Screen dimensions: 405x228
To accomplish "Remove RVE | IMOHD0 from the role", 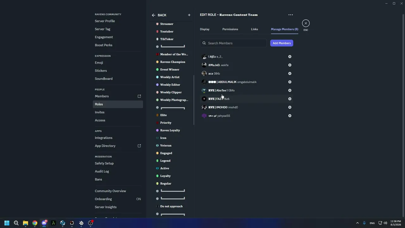I will pyautogui.click(x=290, y=107).
